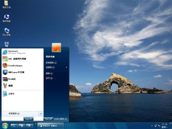Viewport: 172px width, 129px height.
Task: Select the 网上邻居 desktop icon
Action: [x=6, y=31]
